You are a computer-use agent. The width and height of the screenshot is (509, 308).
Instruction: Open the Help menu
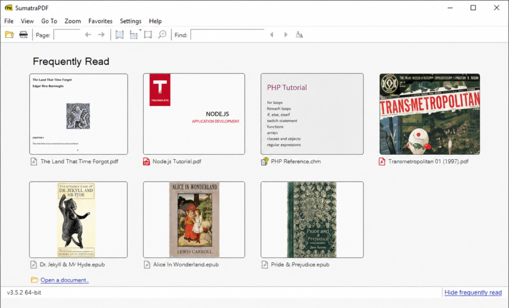(155, 21)
